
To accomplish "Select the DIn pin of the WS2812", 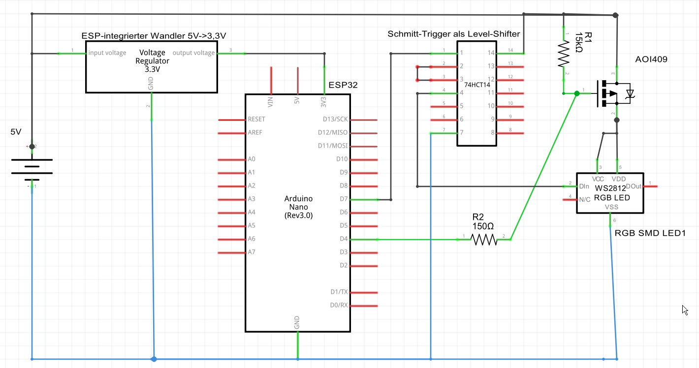I will point(570,186).
